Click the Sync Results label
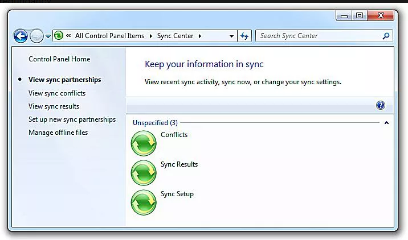408x240 pixels. click(x=179, y=164)
